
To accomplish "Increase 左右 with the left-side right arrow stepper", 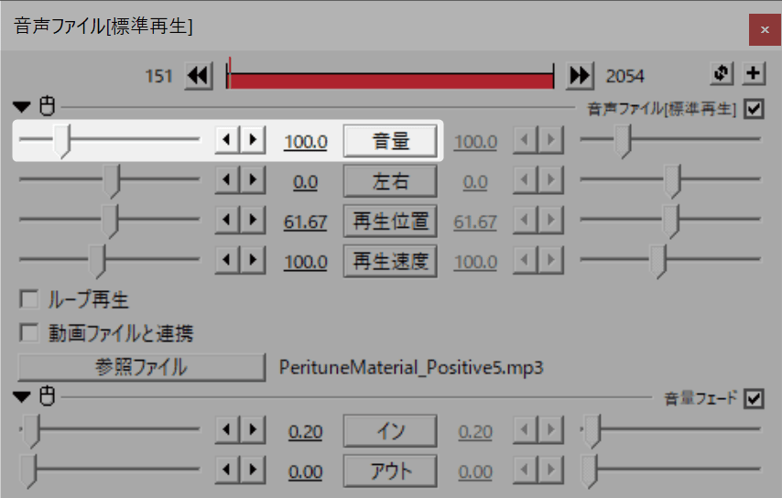I will point(253,179).
